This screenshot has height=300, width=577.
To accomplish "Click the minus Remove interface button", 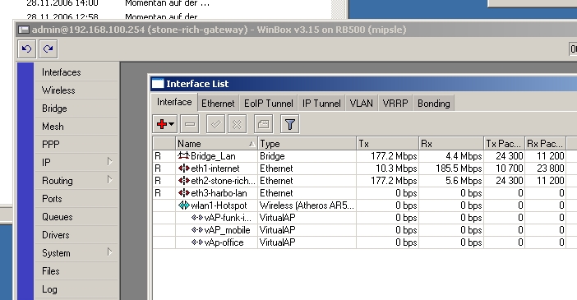I will point(190,124).
